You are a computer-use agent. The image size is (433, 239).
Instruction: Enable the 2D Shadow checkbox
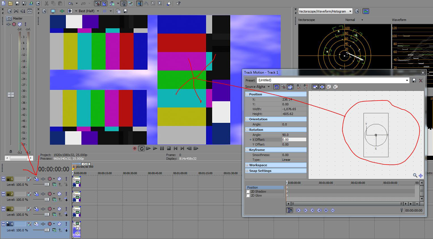(x=248, y=192)
